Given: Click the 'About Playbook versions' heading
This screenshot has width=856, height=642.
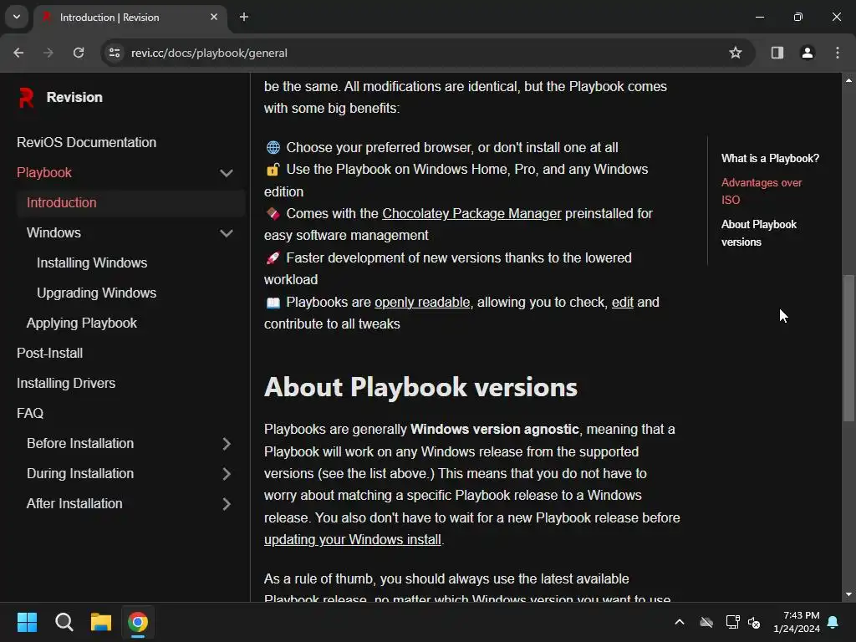Looking at the screenshot, I should pos(420,387).
